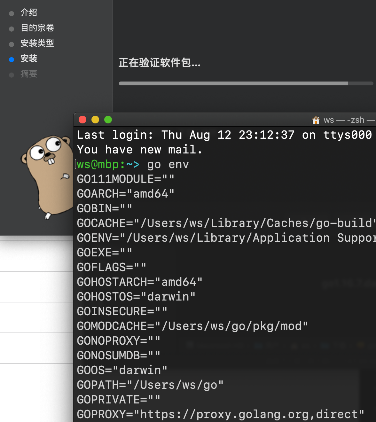
Task: Click the GOHOSTOS="darwin" line
Action: [x=136, y=297]
